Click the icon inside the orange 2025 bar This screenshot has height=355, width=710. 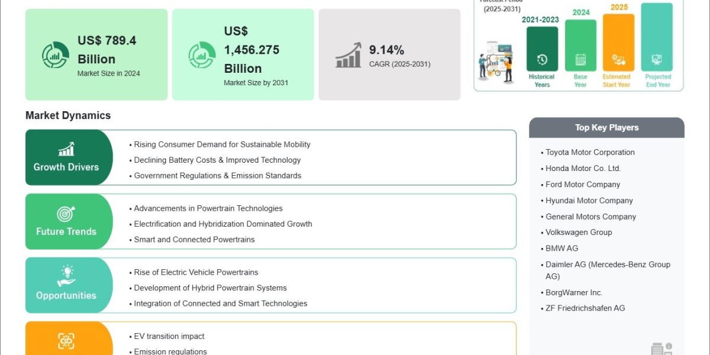pyautogui.click(x=618, y=59)
